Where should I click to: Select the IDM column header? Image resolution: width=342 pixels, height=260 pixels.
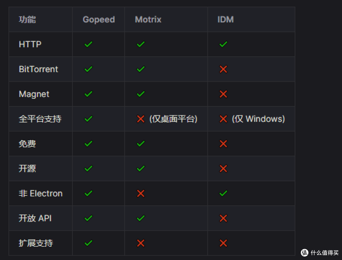pos(225,20)
